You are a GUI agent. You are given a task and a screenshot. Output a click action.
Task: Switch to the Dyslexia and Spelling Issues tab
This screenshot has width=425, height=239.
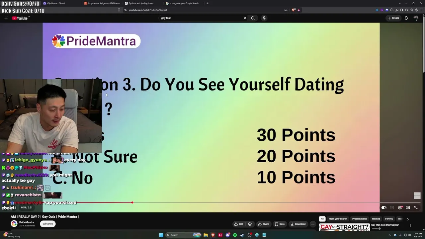click(143, 3)
